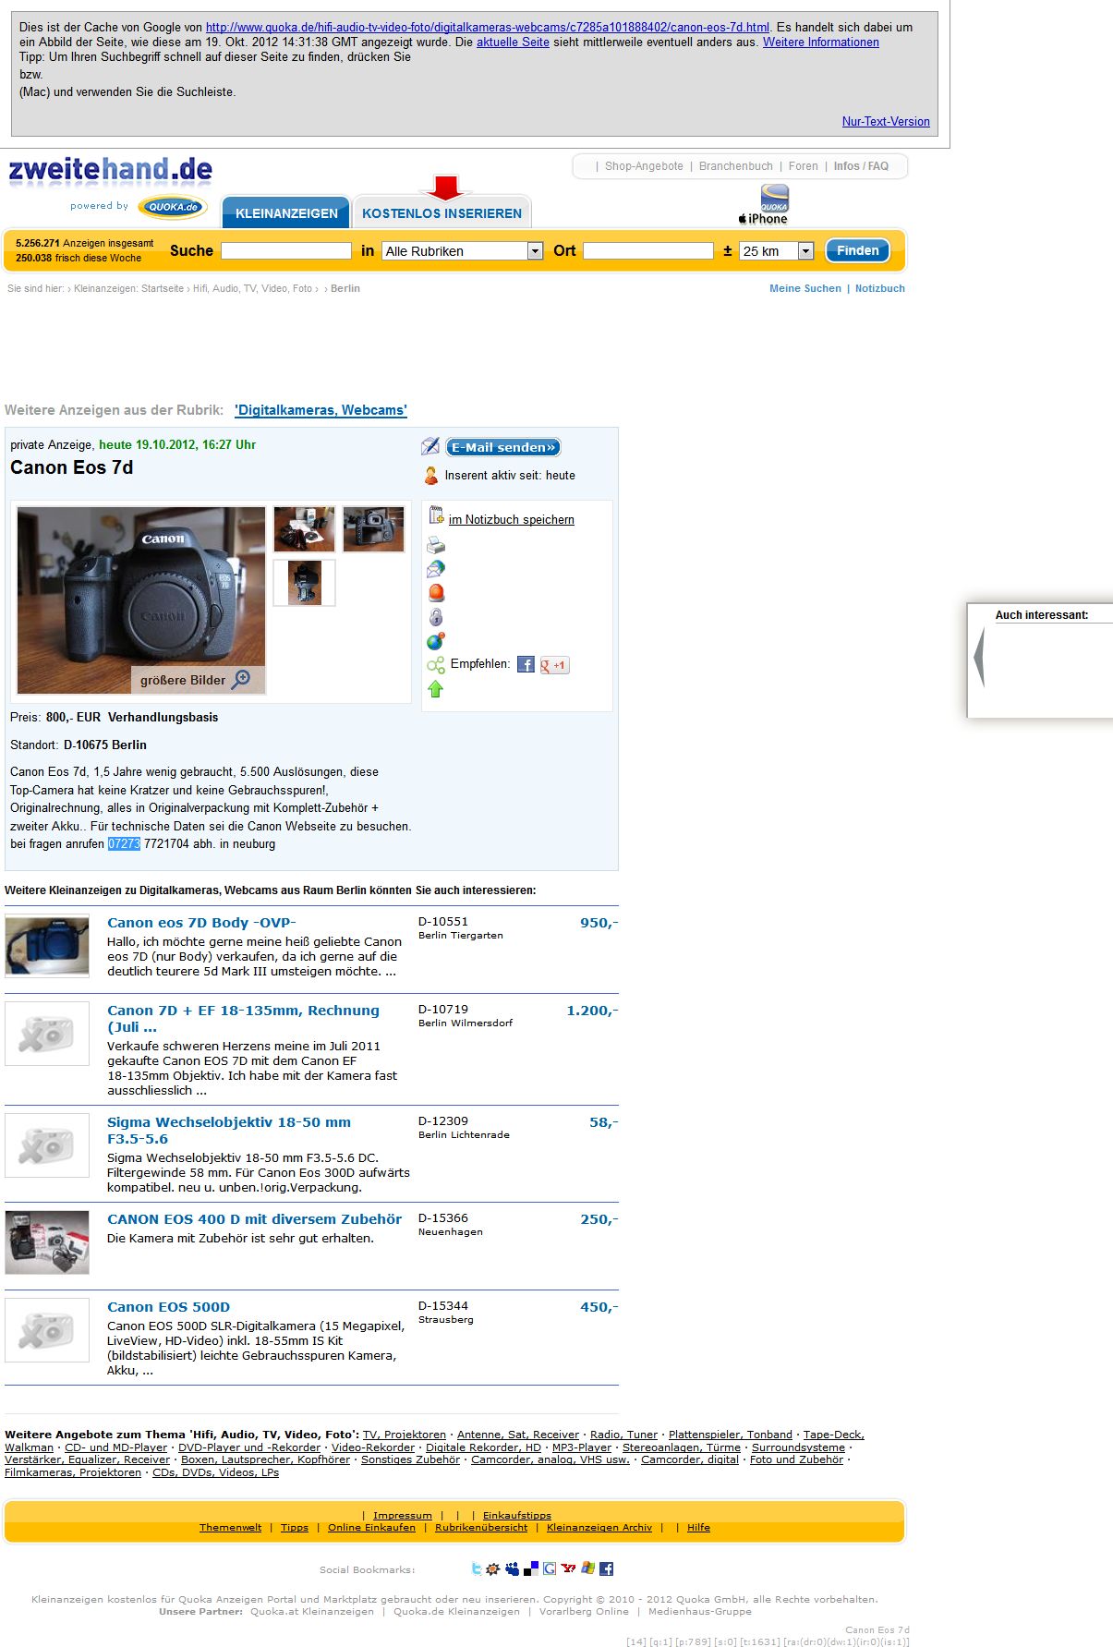Click the Delicious social bookmark icon
This screenshot has width=1113, height=1647.
pos(531,1568)
